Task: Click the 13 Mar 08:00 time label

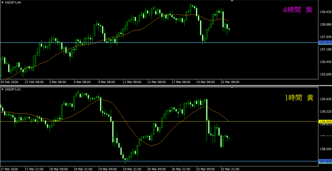Action: coord(157,82)
